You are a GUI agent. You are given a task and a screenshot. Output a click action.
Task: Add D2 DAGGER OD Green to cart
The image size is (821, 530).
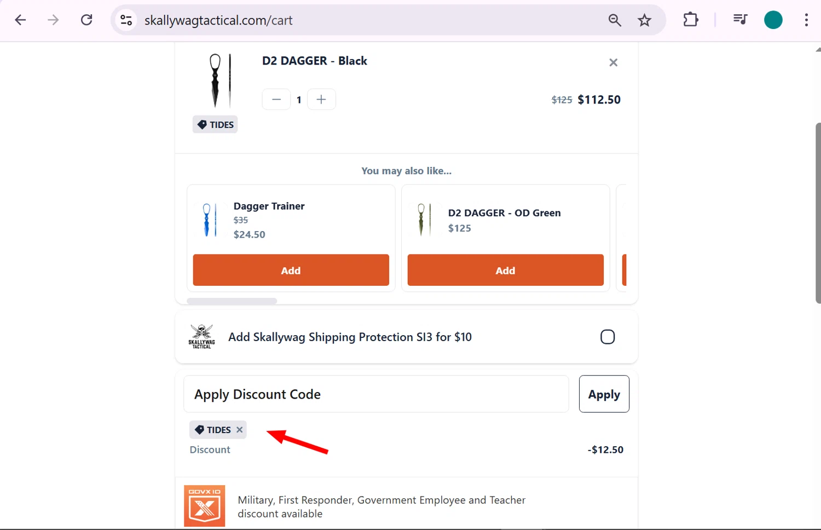(505, 270)
